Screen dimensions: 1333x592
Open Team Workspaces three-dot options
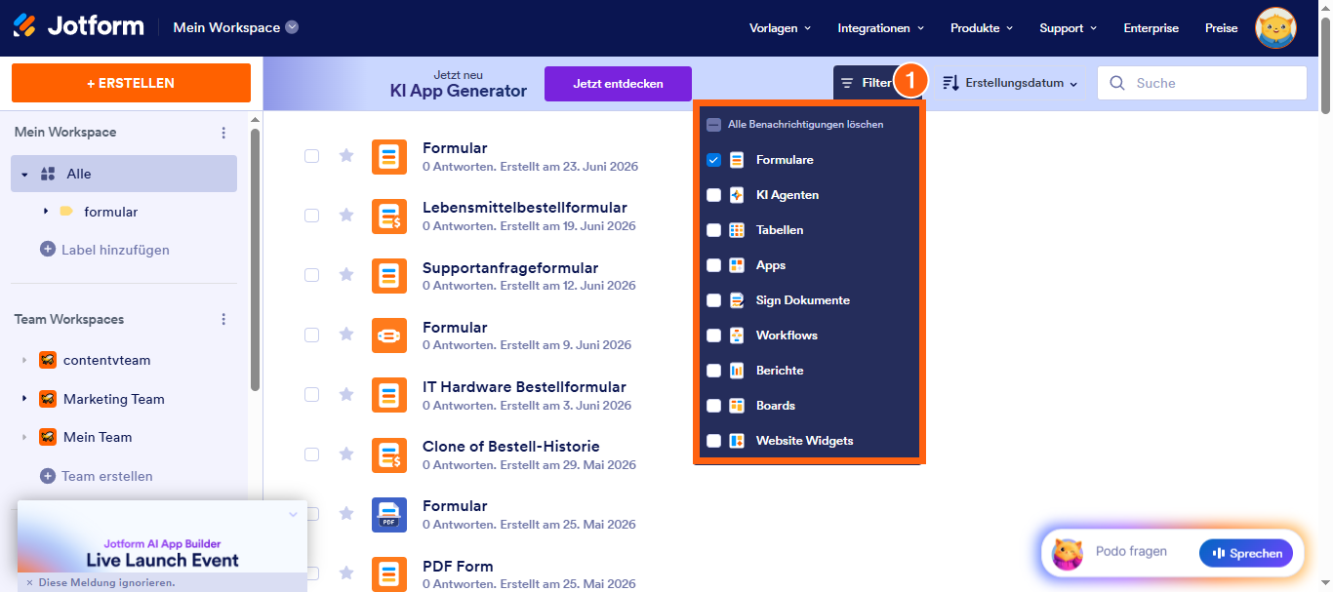(x=223, y=320)
